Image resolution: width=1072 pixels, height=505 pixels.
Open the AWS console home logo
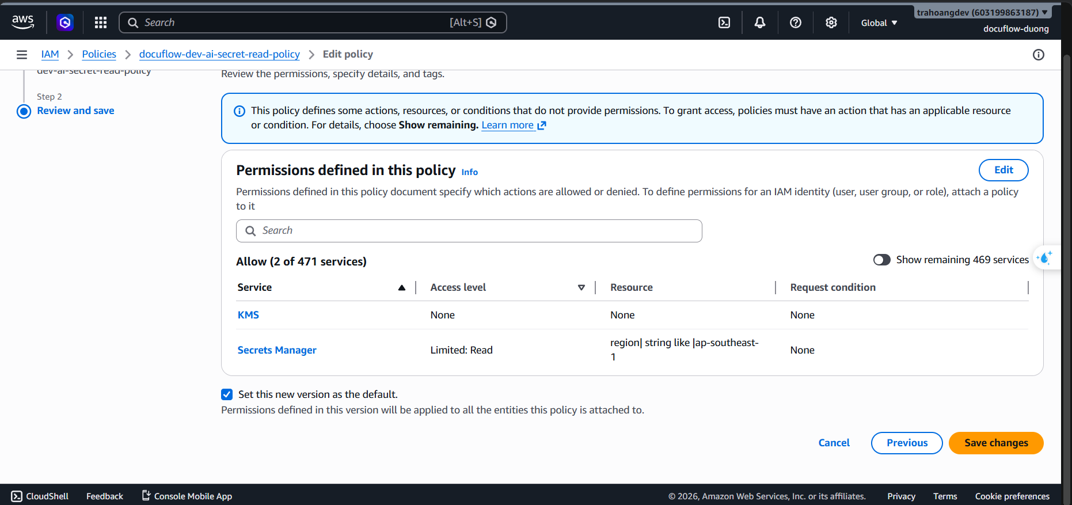[23, 22]
